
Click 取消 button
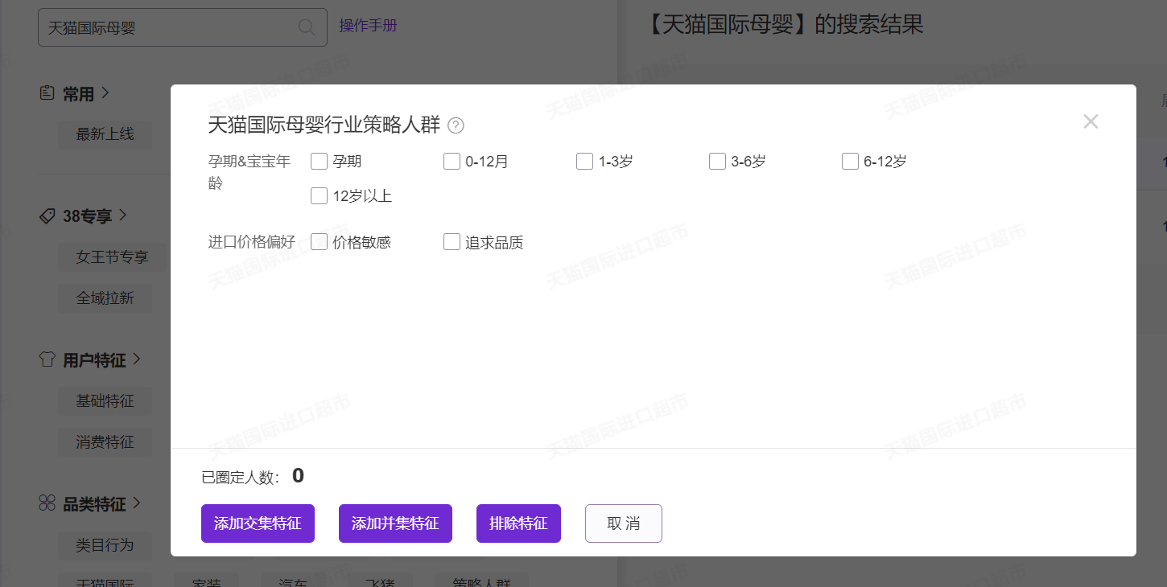click(x=624, y=523)
